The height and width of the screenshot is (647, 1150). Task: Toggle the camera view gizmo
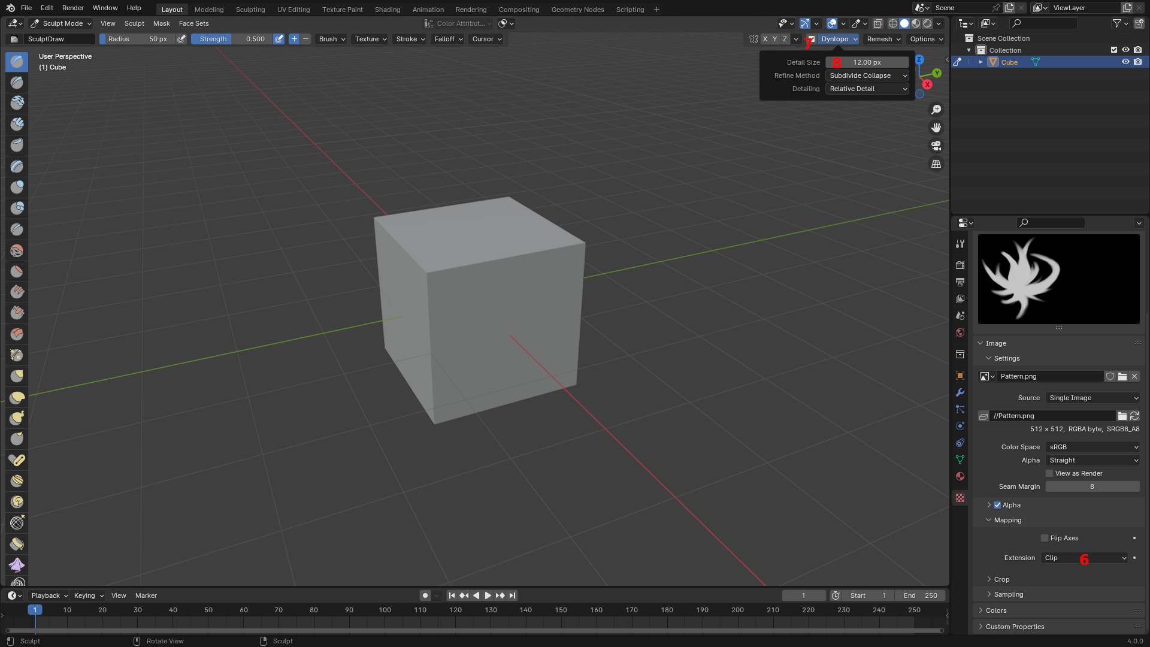[x=936, y=146]
